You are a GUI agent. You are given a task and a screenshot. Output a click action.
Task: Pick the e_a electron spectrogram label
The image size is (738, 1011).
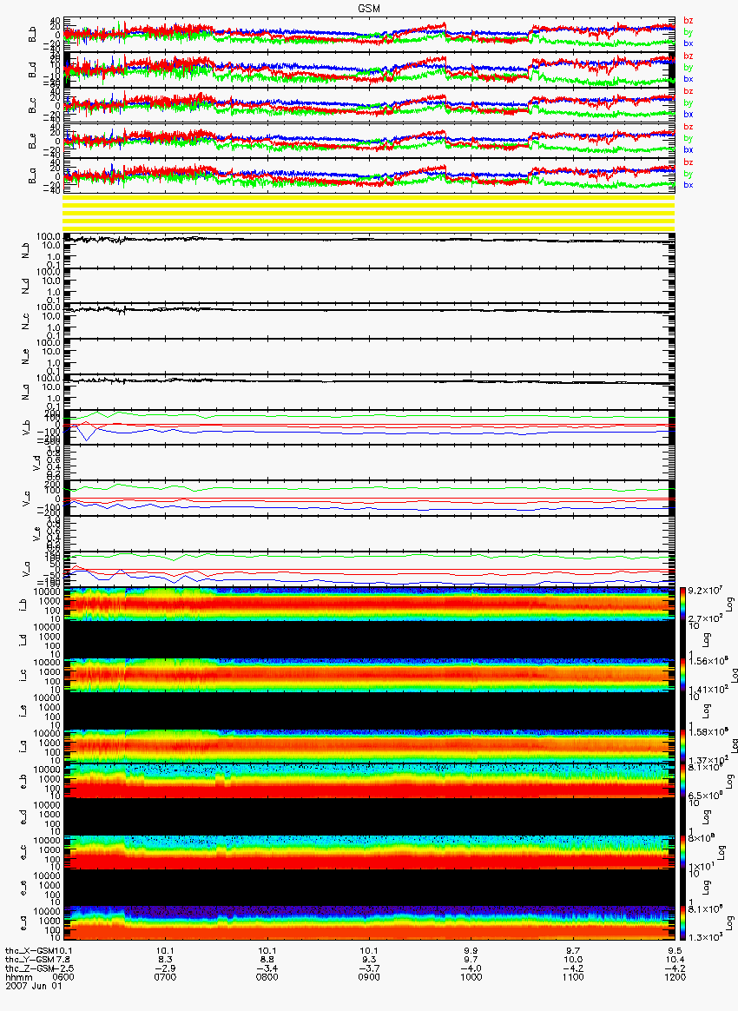23,924
